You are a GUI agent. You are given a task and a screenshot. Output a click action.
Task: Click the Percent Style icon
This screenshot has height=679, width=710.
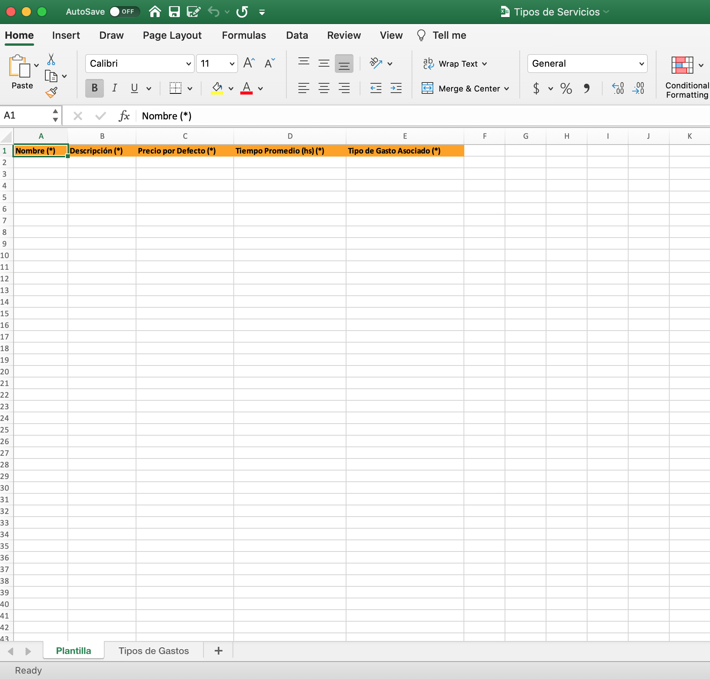click(566, 88)
